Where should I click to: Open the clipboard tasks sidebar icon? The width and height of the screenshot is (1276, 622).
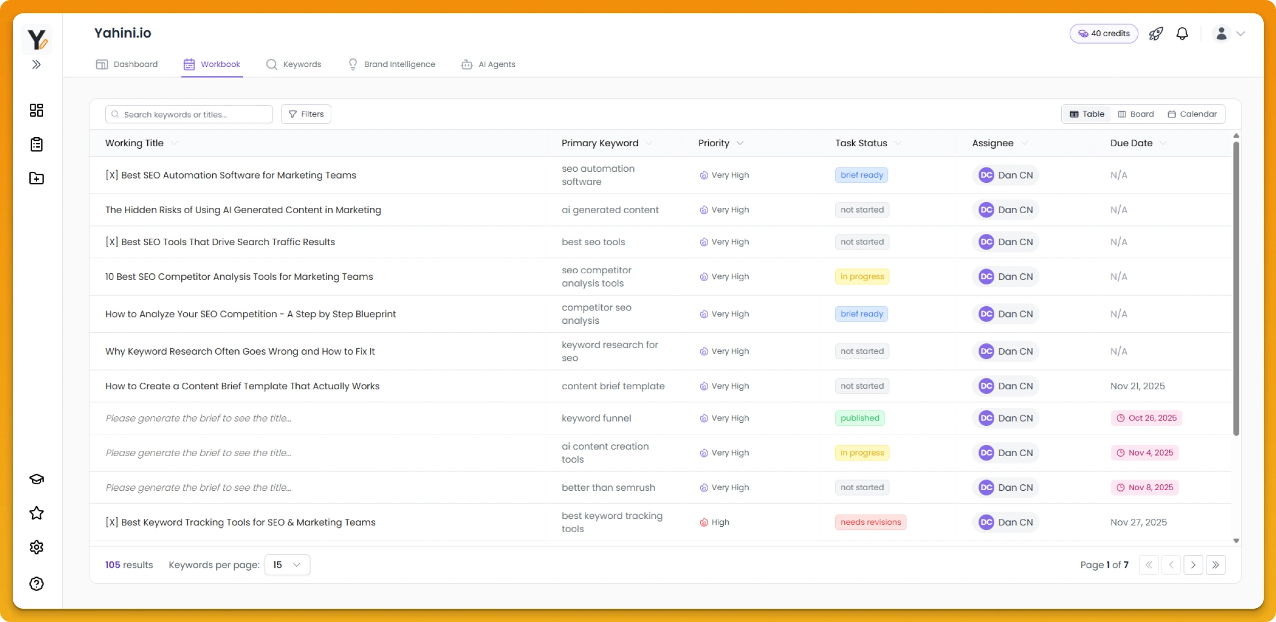(36, 144)
